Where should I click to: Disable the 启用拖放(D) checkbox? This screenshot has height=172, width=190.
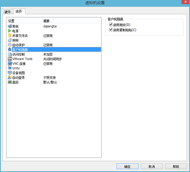click(111, 25)
